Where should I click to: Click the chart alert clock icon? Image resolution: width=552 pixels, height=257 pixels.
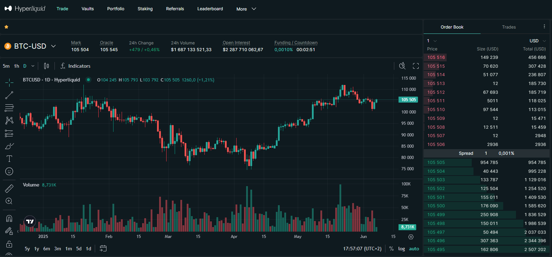[x=402, y=66]
